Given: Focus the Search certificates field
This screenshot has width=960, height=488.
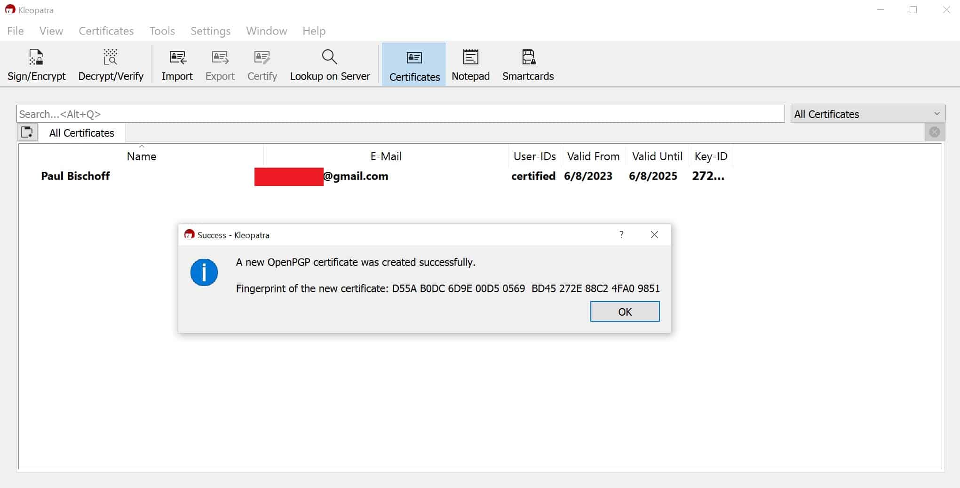Looking at the screenshot, I should [x=401, y=114].
